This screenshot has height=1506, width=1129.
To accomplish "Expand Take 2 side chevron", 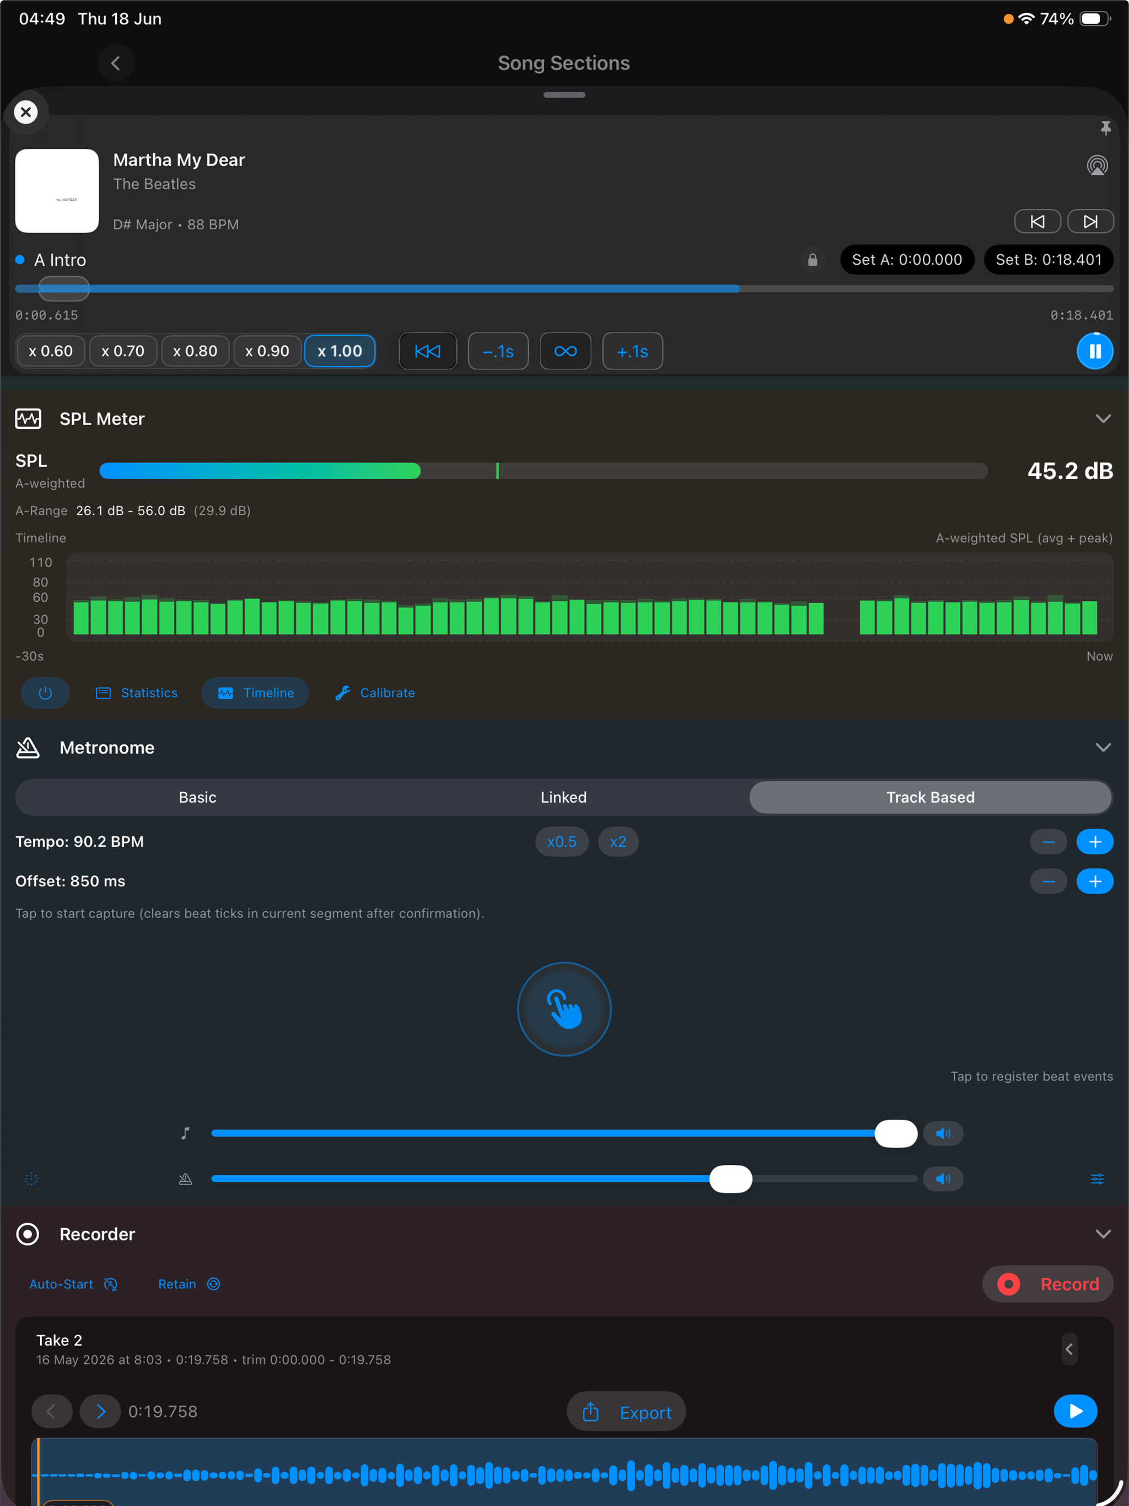I will [1069, 1349].
